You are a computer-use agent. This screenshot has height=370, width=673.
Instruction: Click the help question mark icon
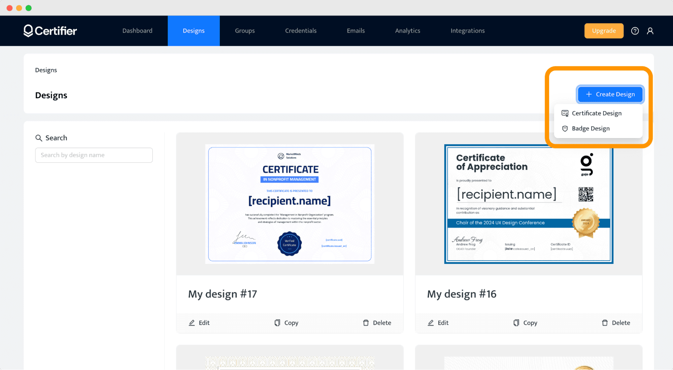(635, 31)
